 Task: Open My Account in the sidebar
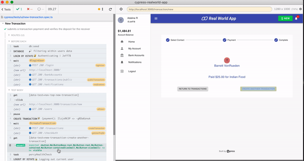tap(135, 49)
